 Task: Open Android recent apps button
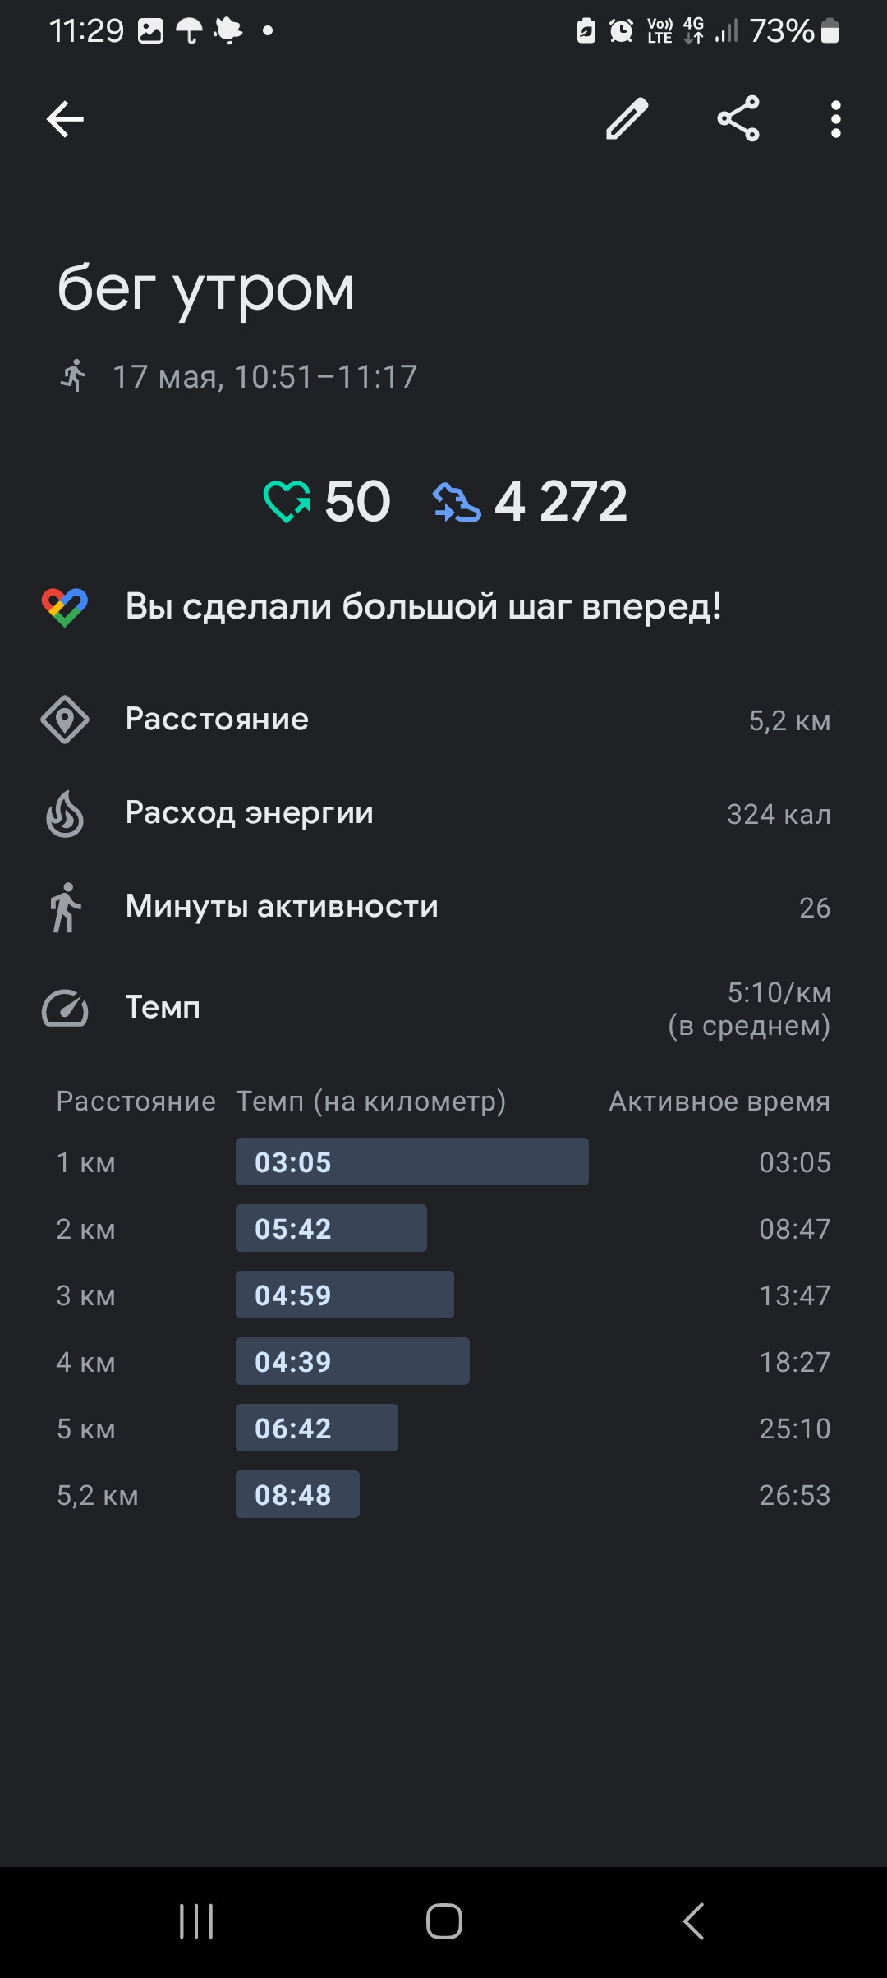(x=196, y=1921)
